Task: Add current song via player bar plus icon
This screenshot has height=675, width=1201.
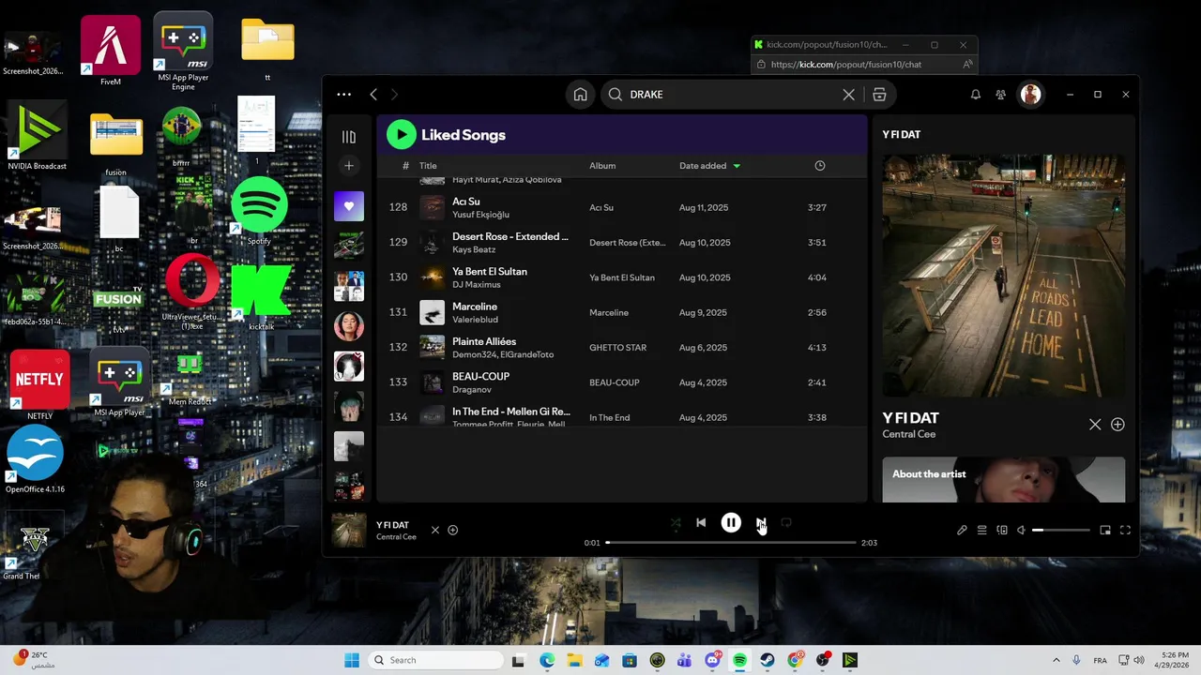Action: point(452,531)
